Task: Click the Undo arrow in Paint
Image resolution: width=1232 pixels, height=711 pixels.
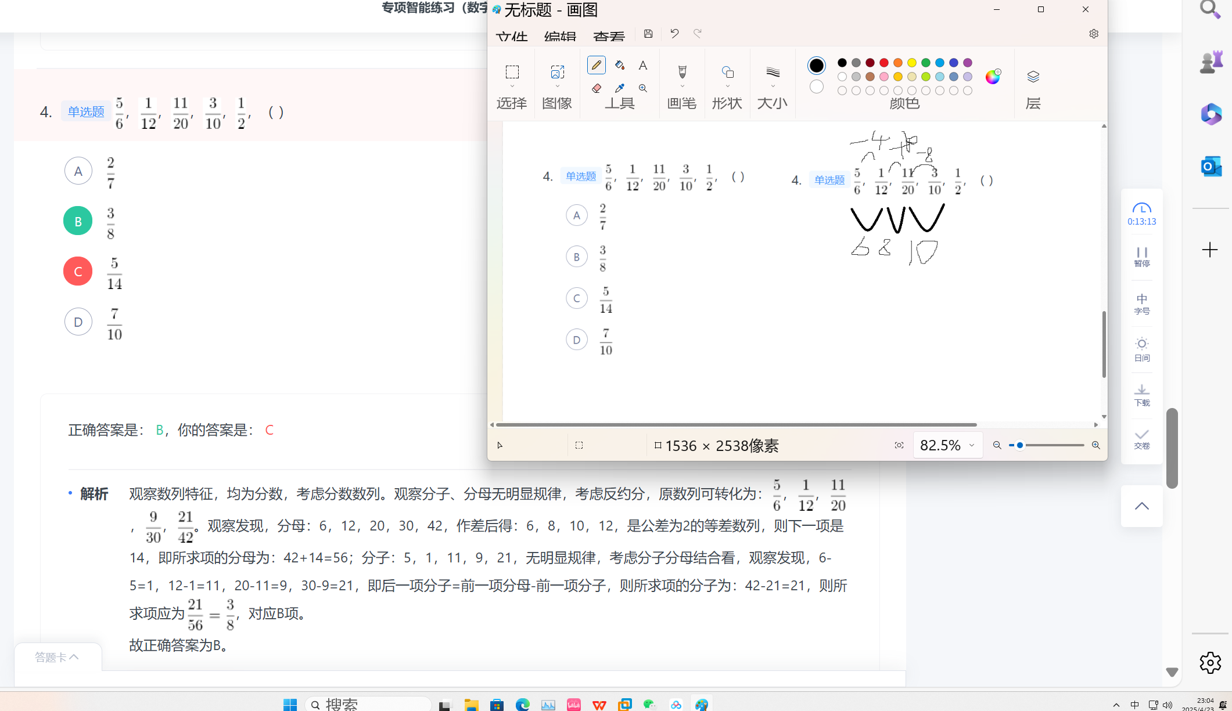Action: [x=674, y=34]
